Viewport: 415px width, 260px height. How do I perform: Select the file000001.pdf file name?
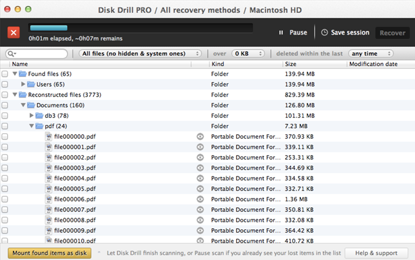tap(75, 147)
